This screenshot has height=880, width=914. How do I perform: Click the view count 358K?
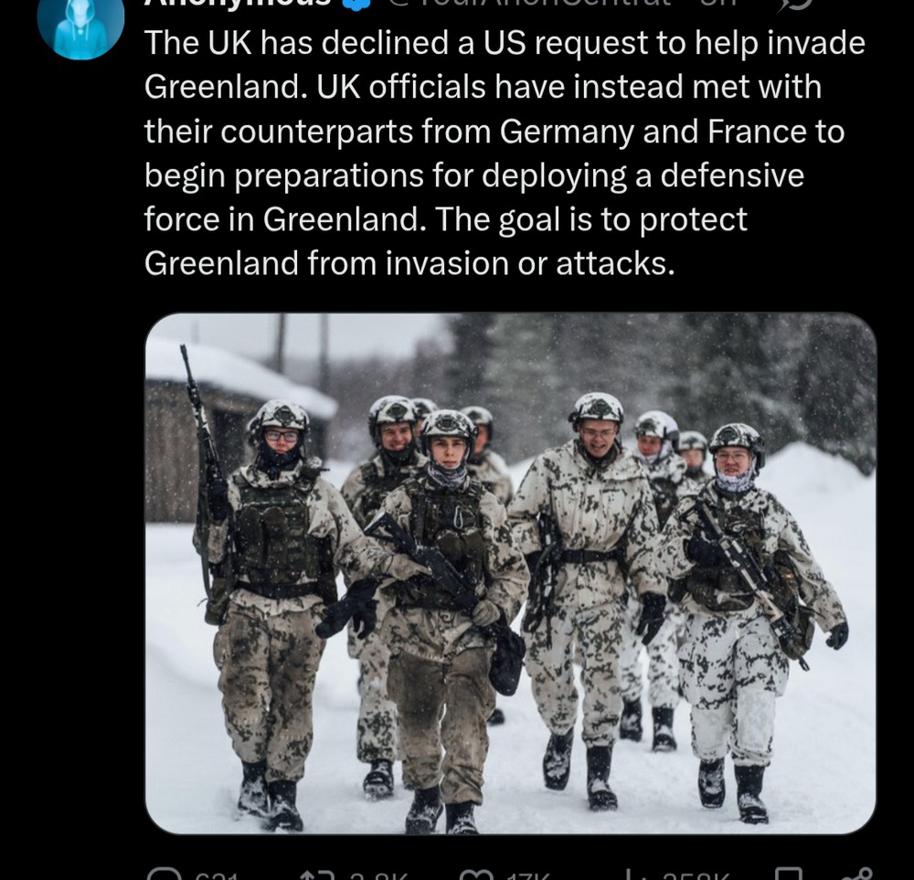click(696, 876)
